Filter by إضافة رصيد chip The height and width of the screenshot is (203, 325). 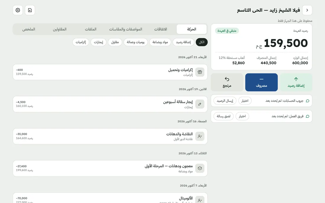point(183,42)
